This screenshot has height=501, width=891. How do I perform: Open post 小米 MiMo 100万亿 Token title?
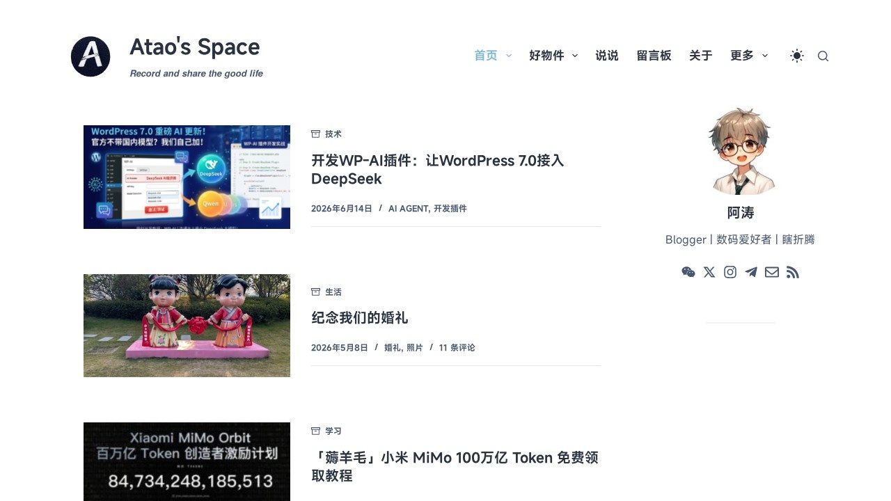tap(455, 467)
